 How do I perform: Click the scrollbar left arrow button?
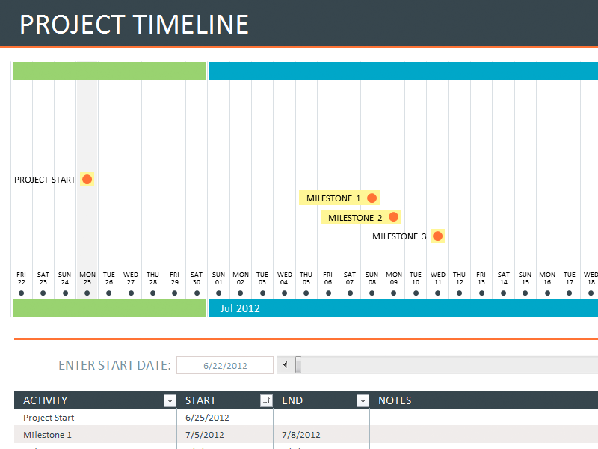click(x=284, y=365)
